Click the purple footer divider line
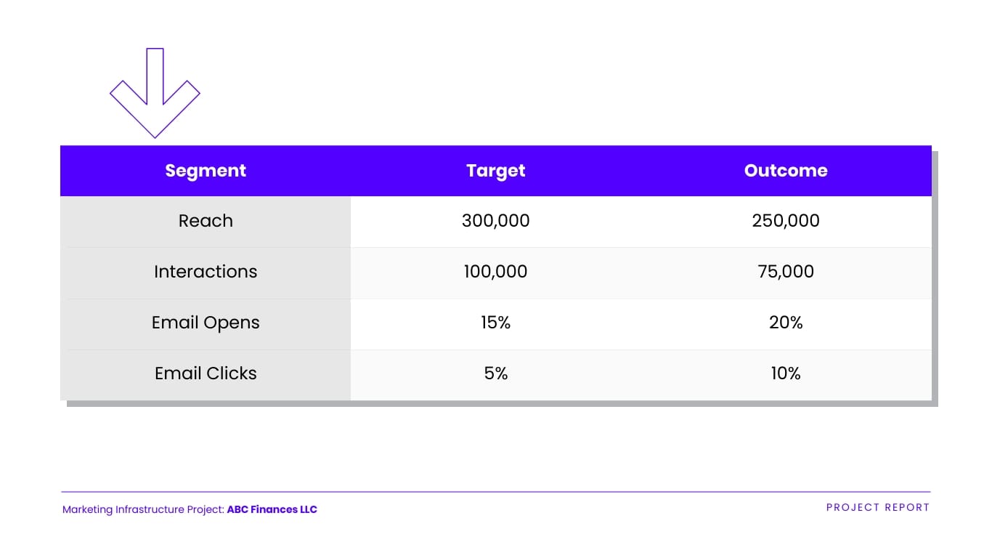The image size is (992, 558). tap(495, 492)
